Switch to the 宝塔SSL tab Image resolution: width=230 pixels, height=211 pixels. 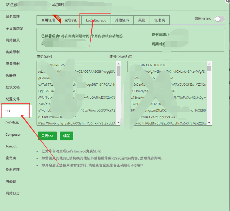(71, 20)
